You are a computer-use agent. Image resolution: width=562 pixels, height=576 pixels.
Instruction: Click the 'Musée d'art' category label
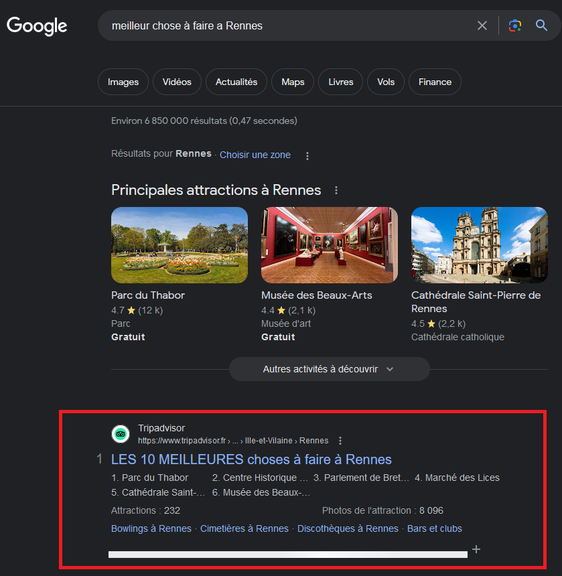(x=286, y=323)
